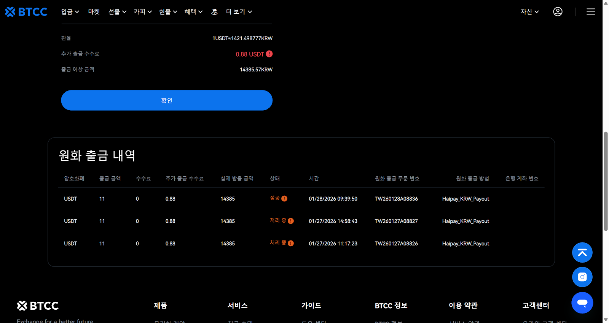609x323 pixels.
Task: Click the 원화 출금 방법 column header
Action: click(473, 178)
